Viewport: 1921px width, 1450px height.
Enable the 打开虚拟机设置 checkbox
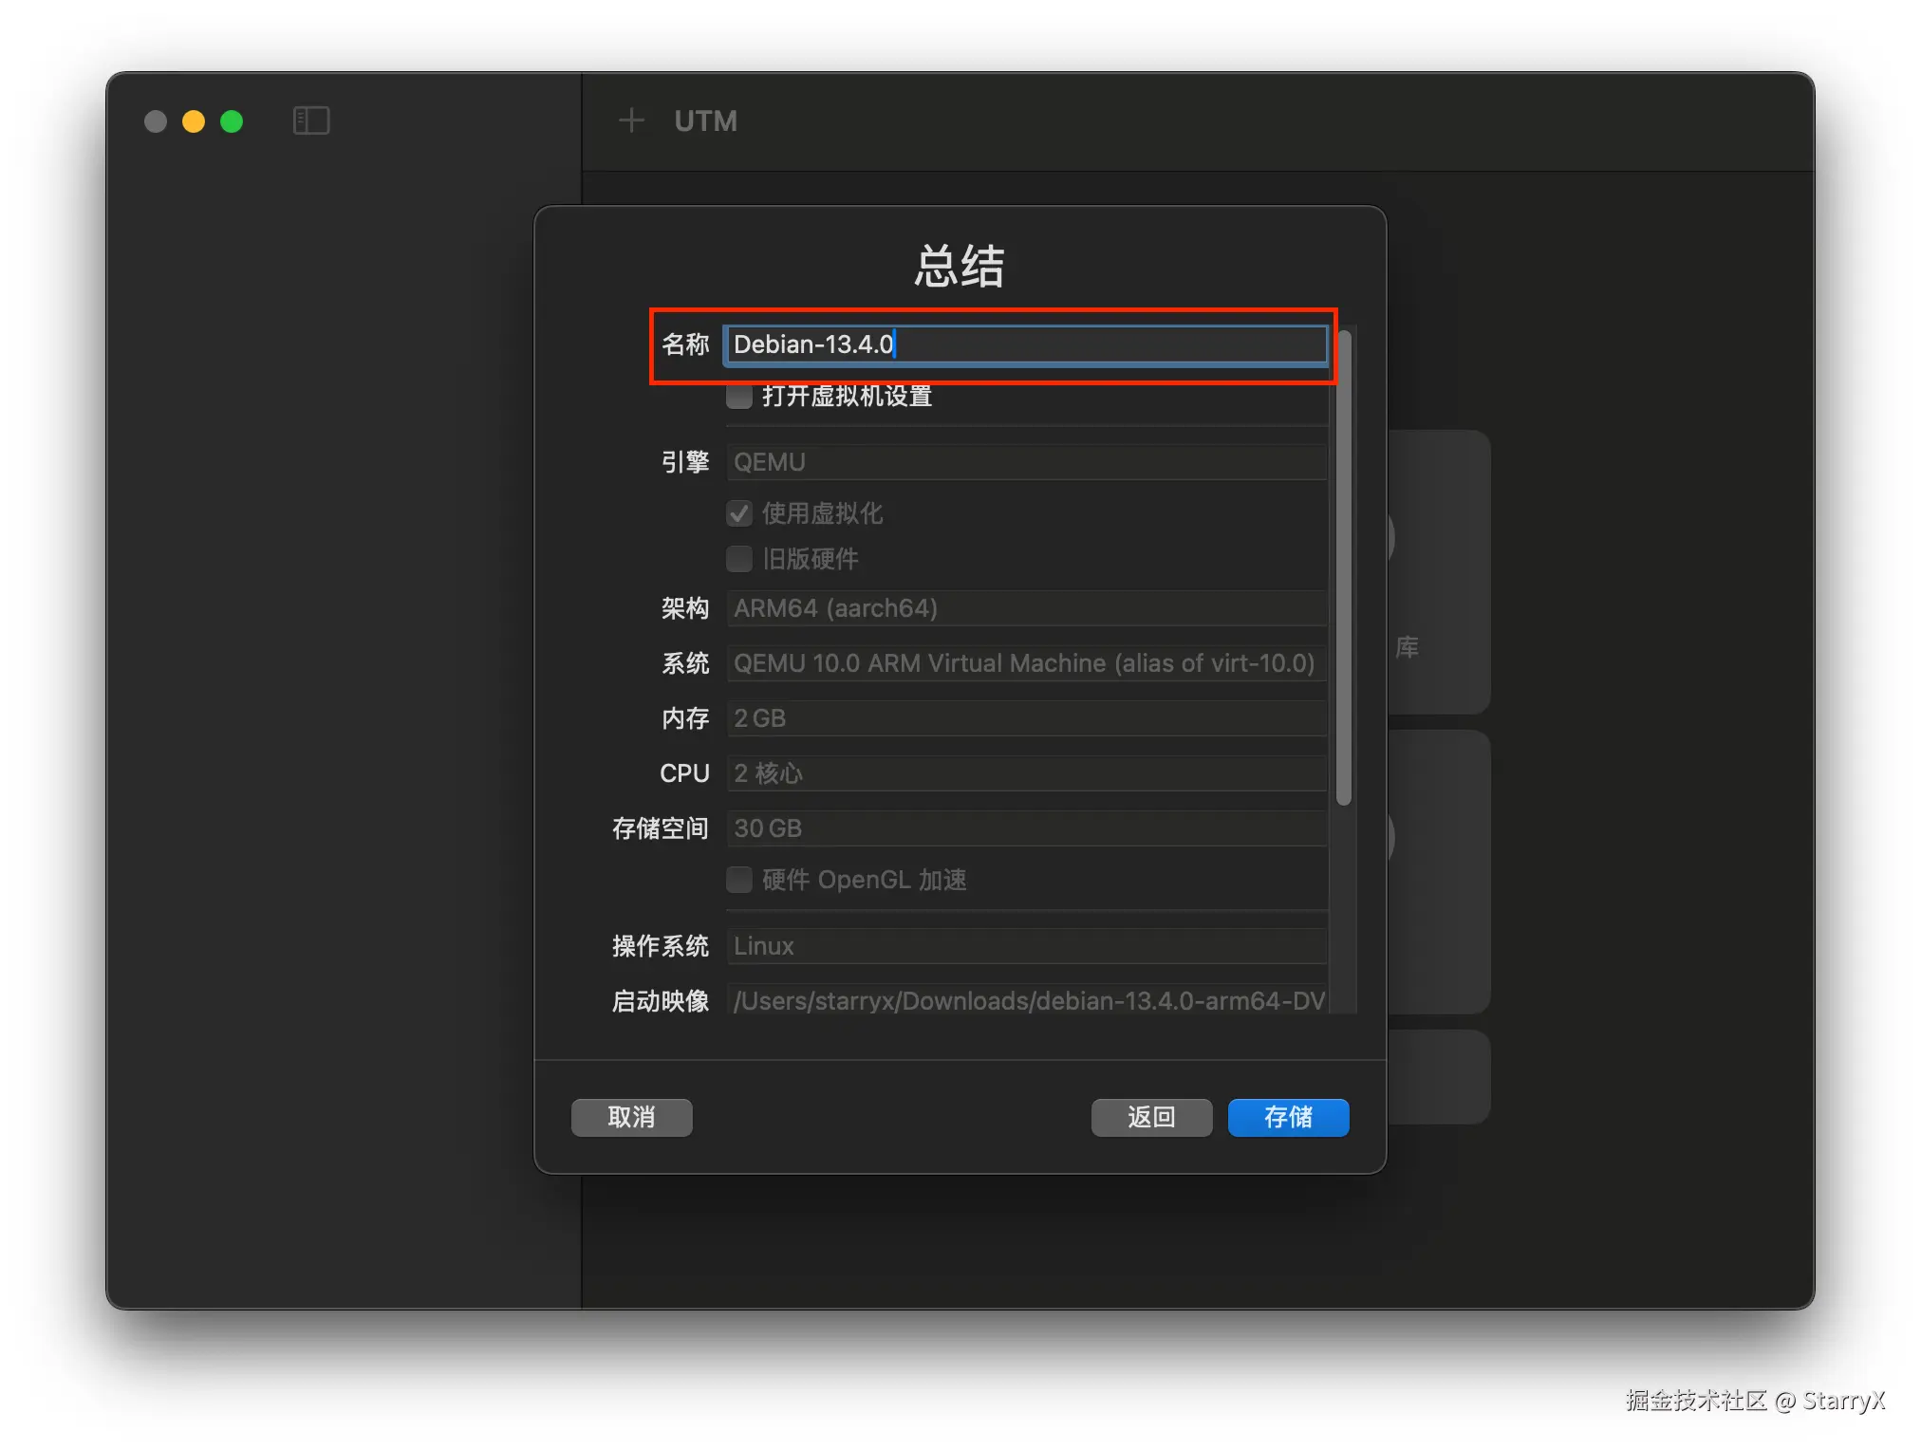(x=739, y=396)
